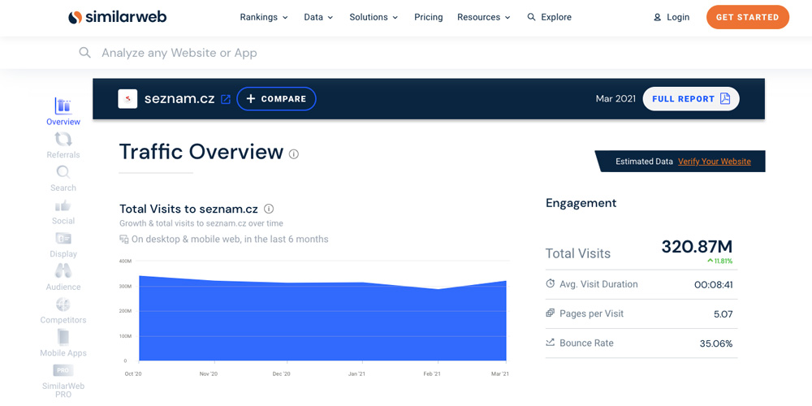812x406 pixels.
Task: Click the COMPARE button
Action: point(277,99)
